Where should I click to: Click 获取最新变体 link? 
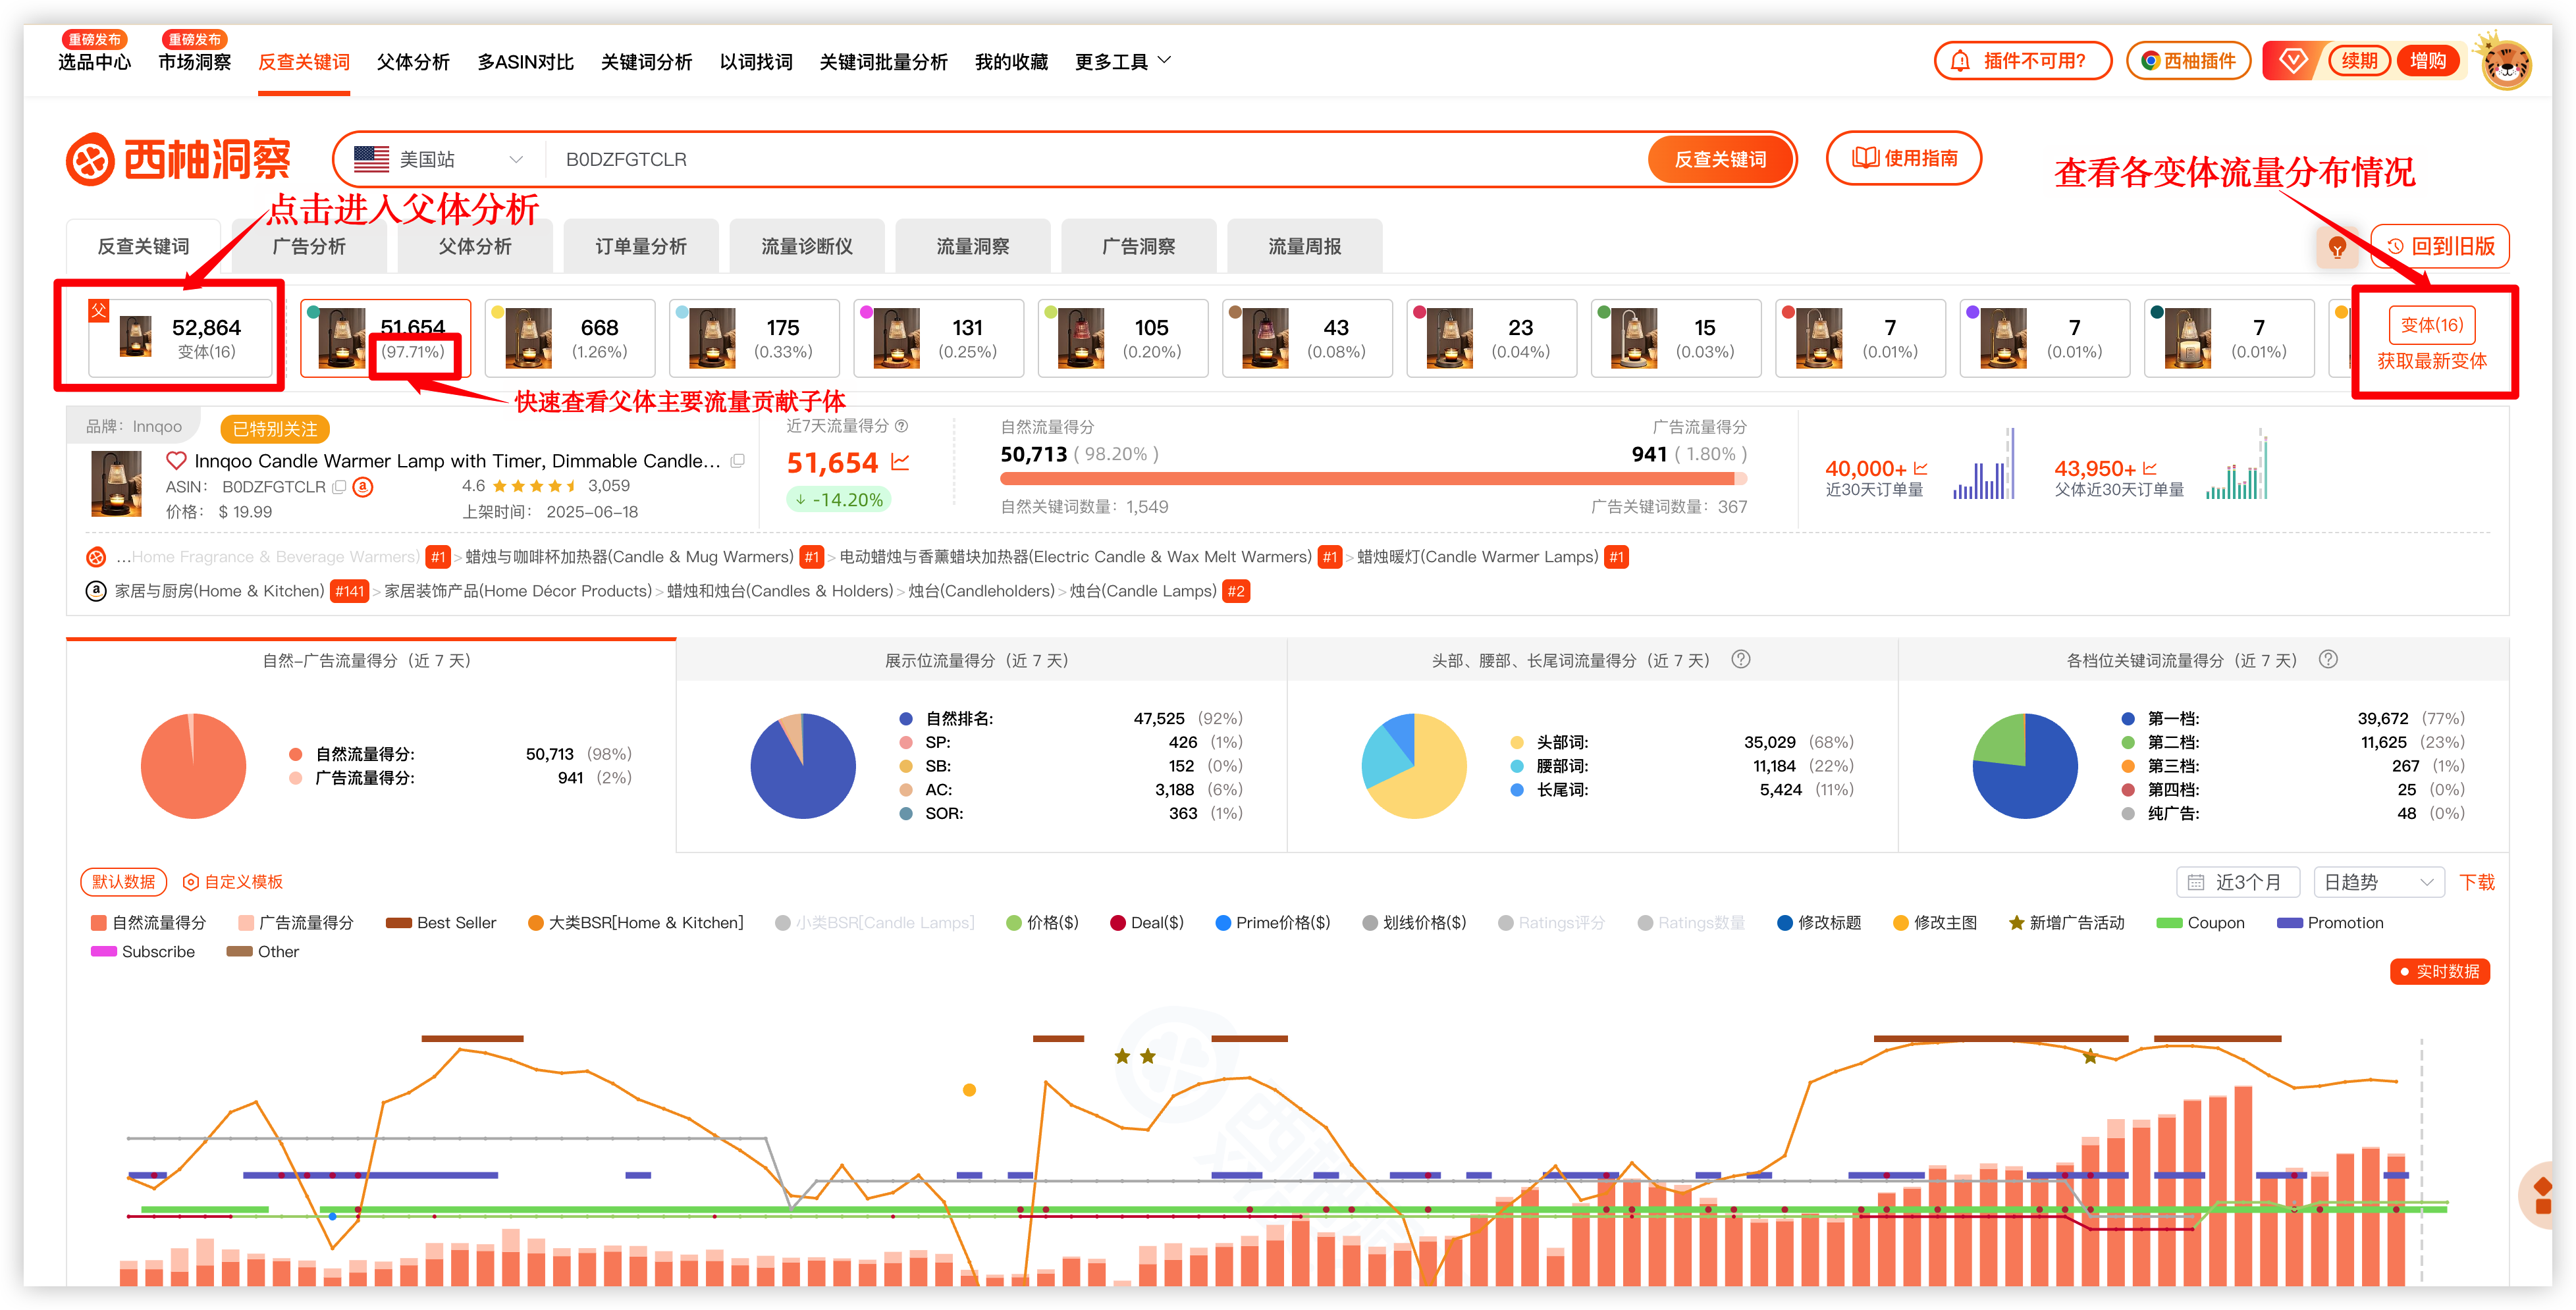coord(2431,361)
